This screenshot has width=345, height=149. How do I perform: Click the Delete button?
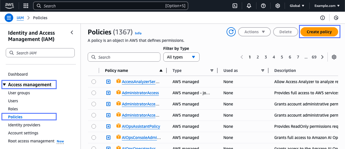(285, 32)
